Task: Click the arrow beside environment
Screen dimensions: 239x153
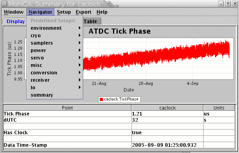Action: click(80, 28)
